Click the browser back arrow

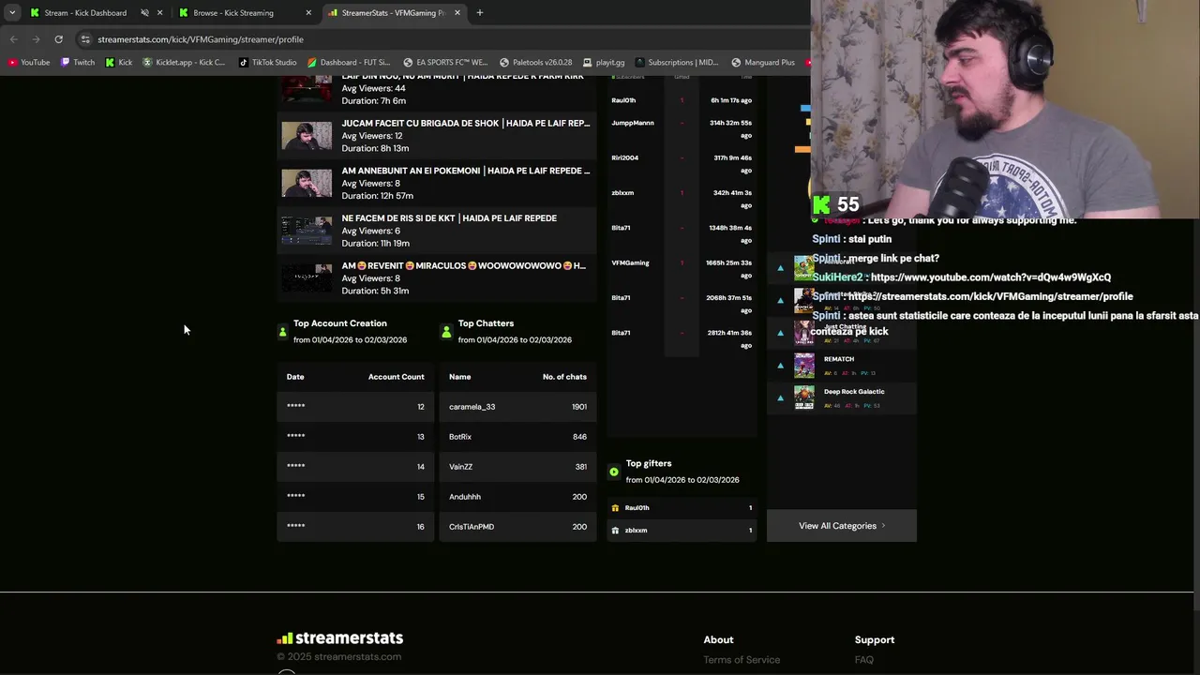pyautogui.click(x=13, y=39)
